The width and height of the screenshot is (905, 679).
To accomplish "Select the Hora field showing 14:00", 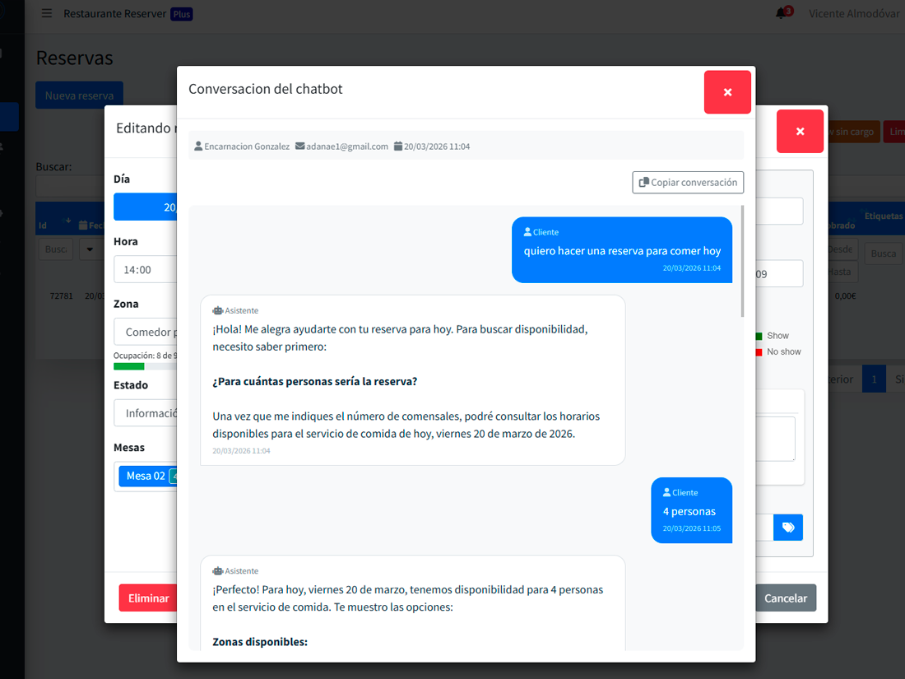I will [x=146, y=270].
